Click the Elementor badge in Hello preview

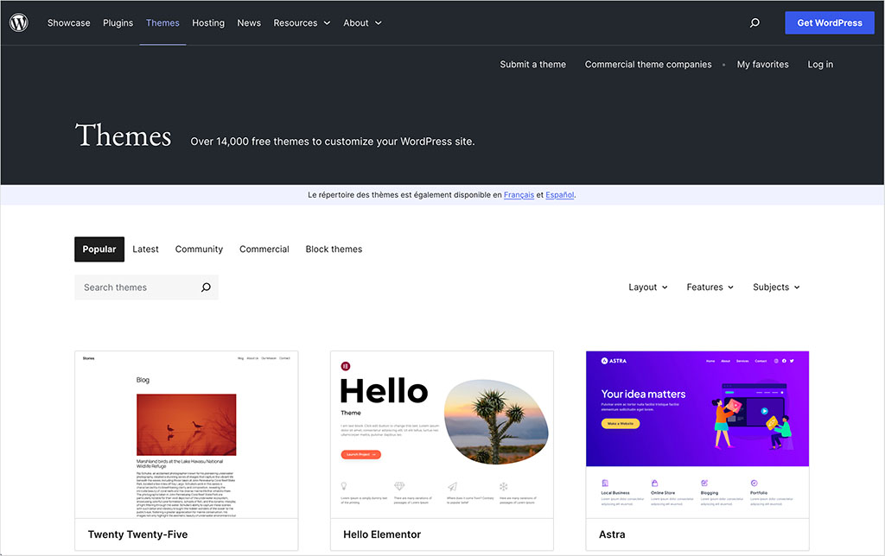coord(346,366)
